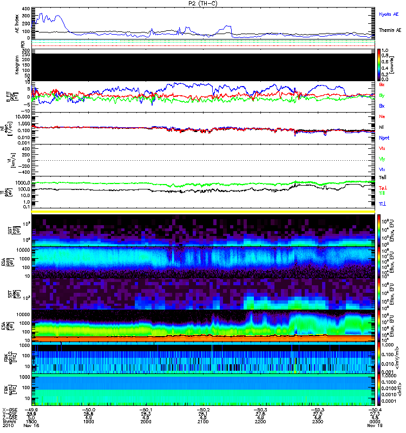
Task: Click the FBK magnetic nT color bar
Action: 379,390
